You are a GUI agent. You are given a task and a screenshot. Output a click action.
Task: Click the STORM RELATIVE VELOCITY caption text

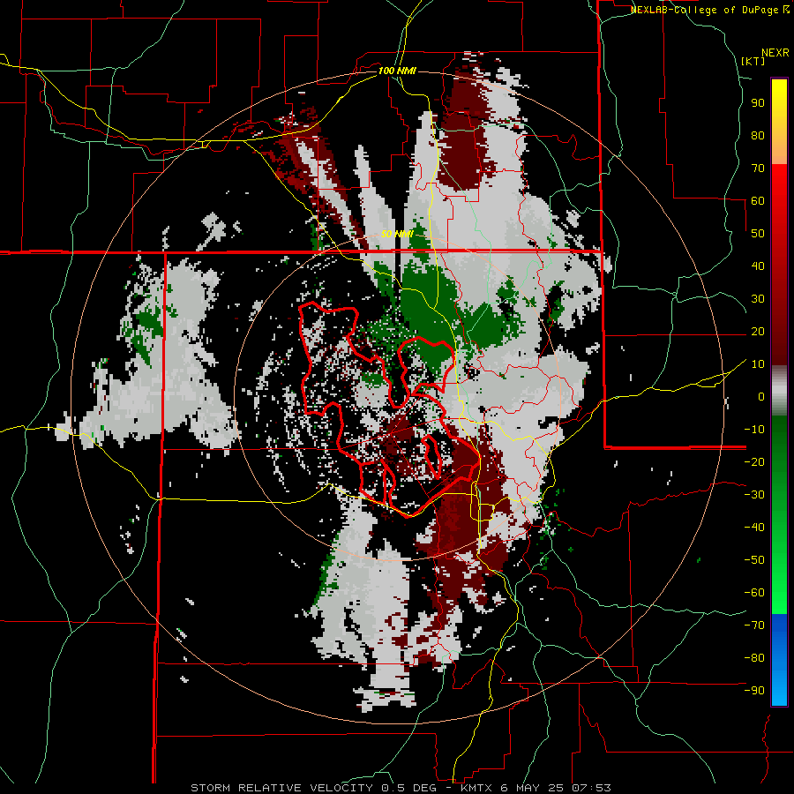281,788
